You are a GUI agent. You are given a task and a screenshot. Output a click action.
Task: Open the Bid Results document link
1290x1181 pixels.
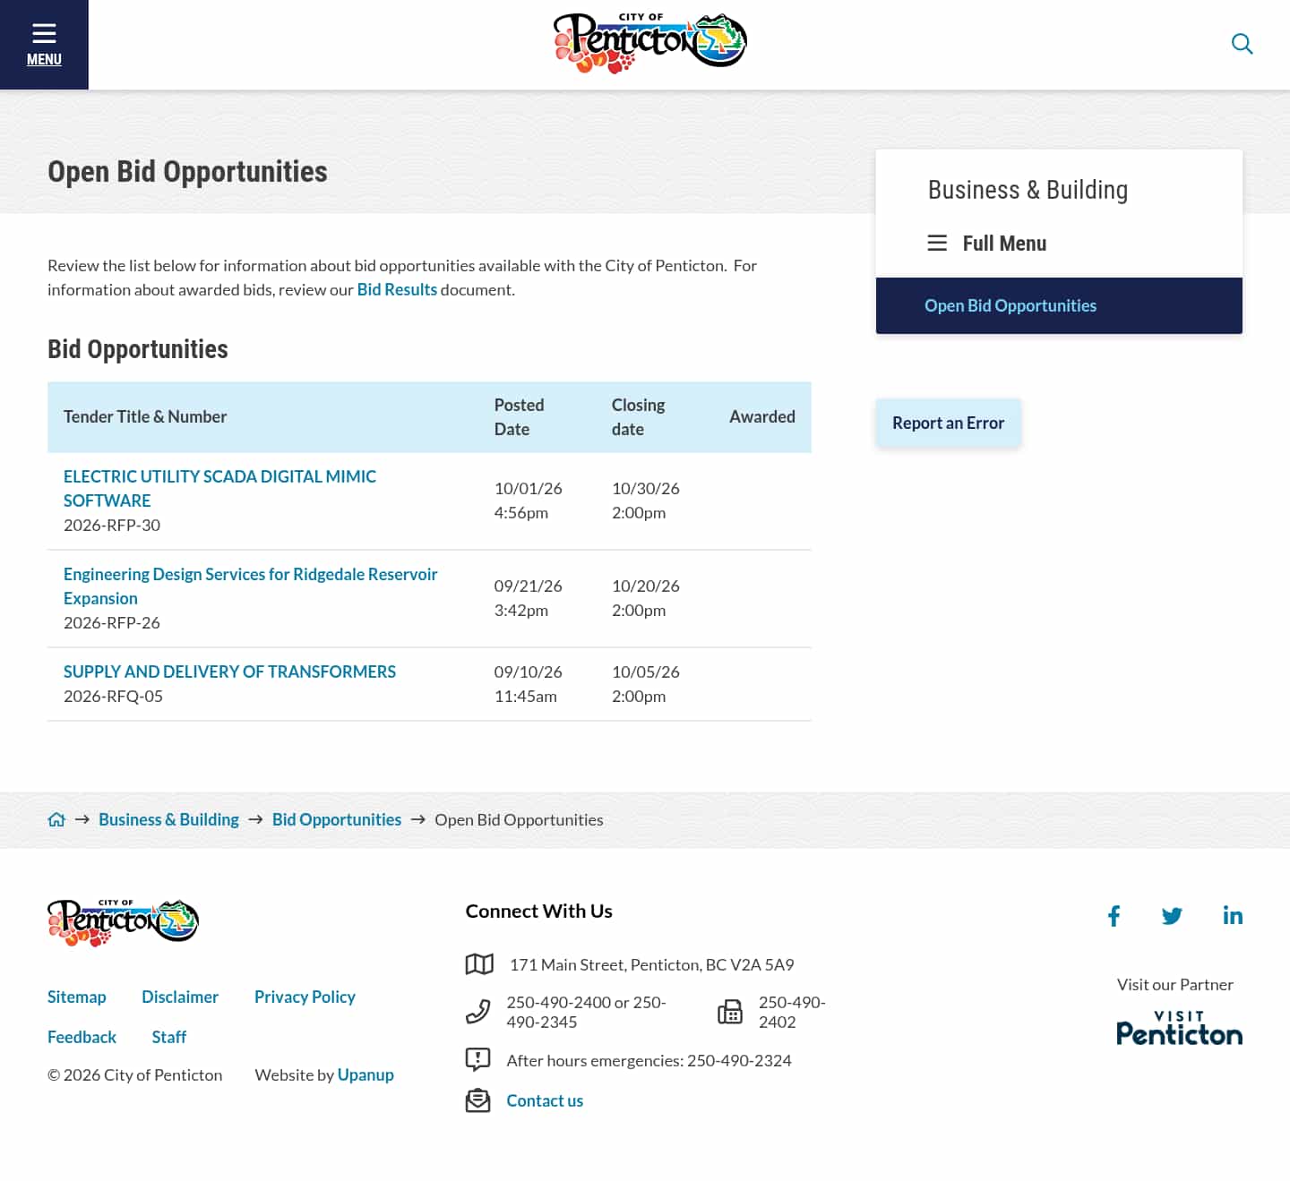397,289
